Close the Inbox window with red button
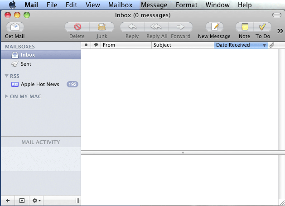The image size is (285, 206). click(8, 15)
